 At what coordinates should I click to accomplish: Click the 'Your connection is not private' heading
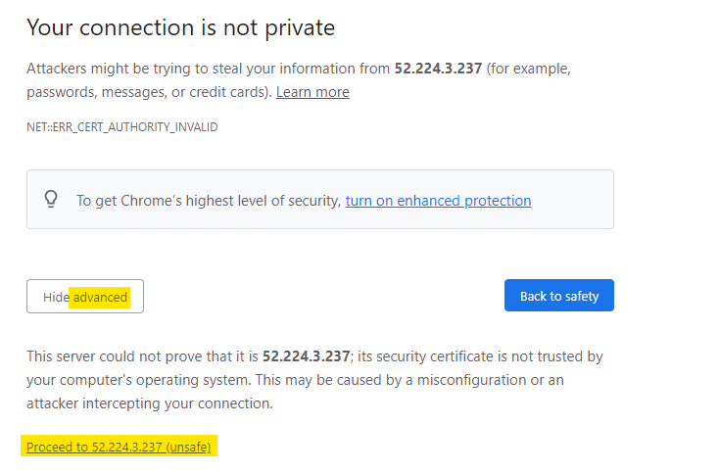pos(181,27)
